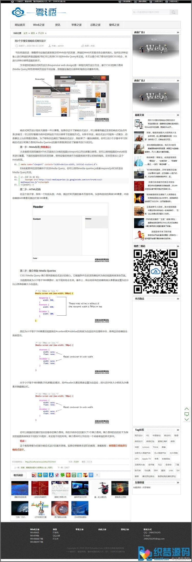
Task: Share article to Tencent Weibo icon
Action: [45, 475]
